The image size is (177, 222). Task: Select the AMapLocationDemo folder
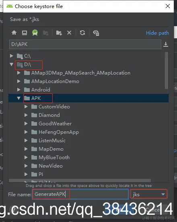click(55, 81)
